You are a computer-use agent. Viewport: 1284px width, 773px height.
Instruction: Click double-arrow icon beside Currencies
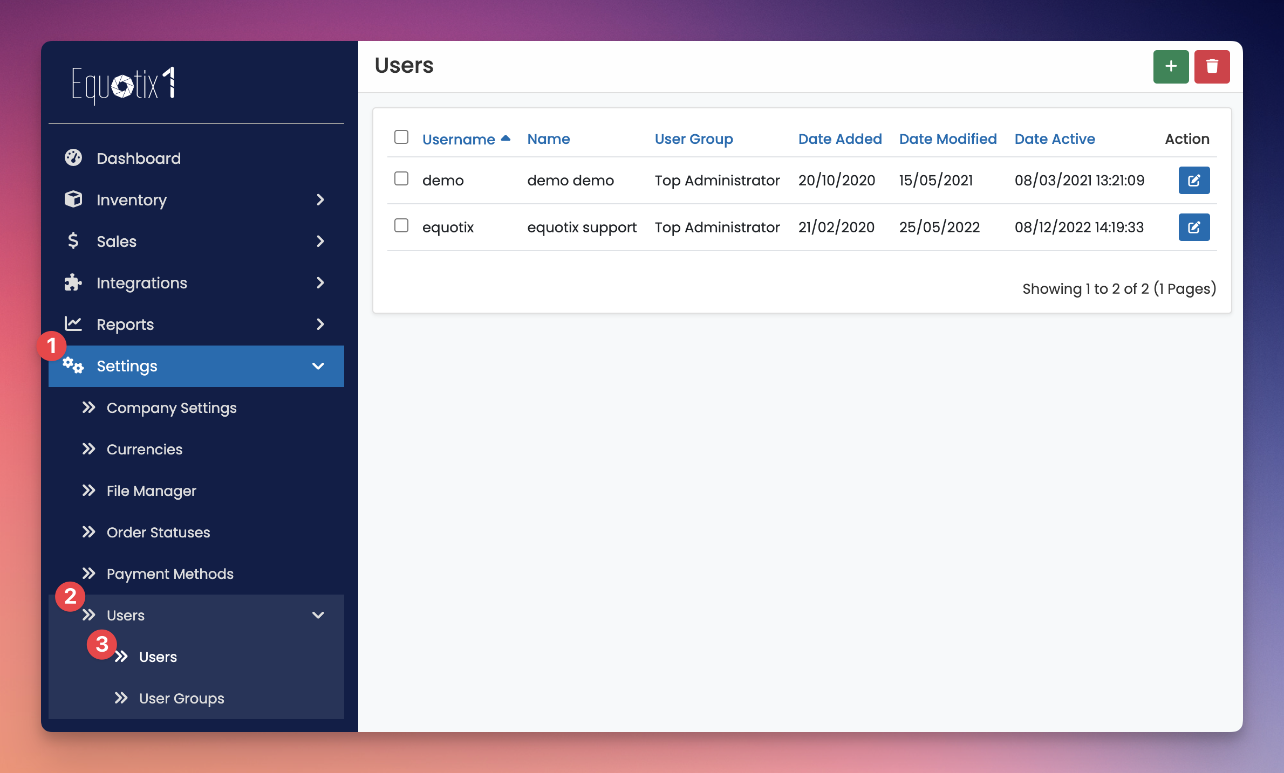click(x=89, y=449)
